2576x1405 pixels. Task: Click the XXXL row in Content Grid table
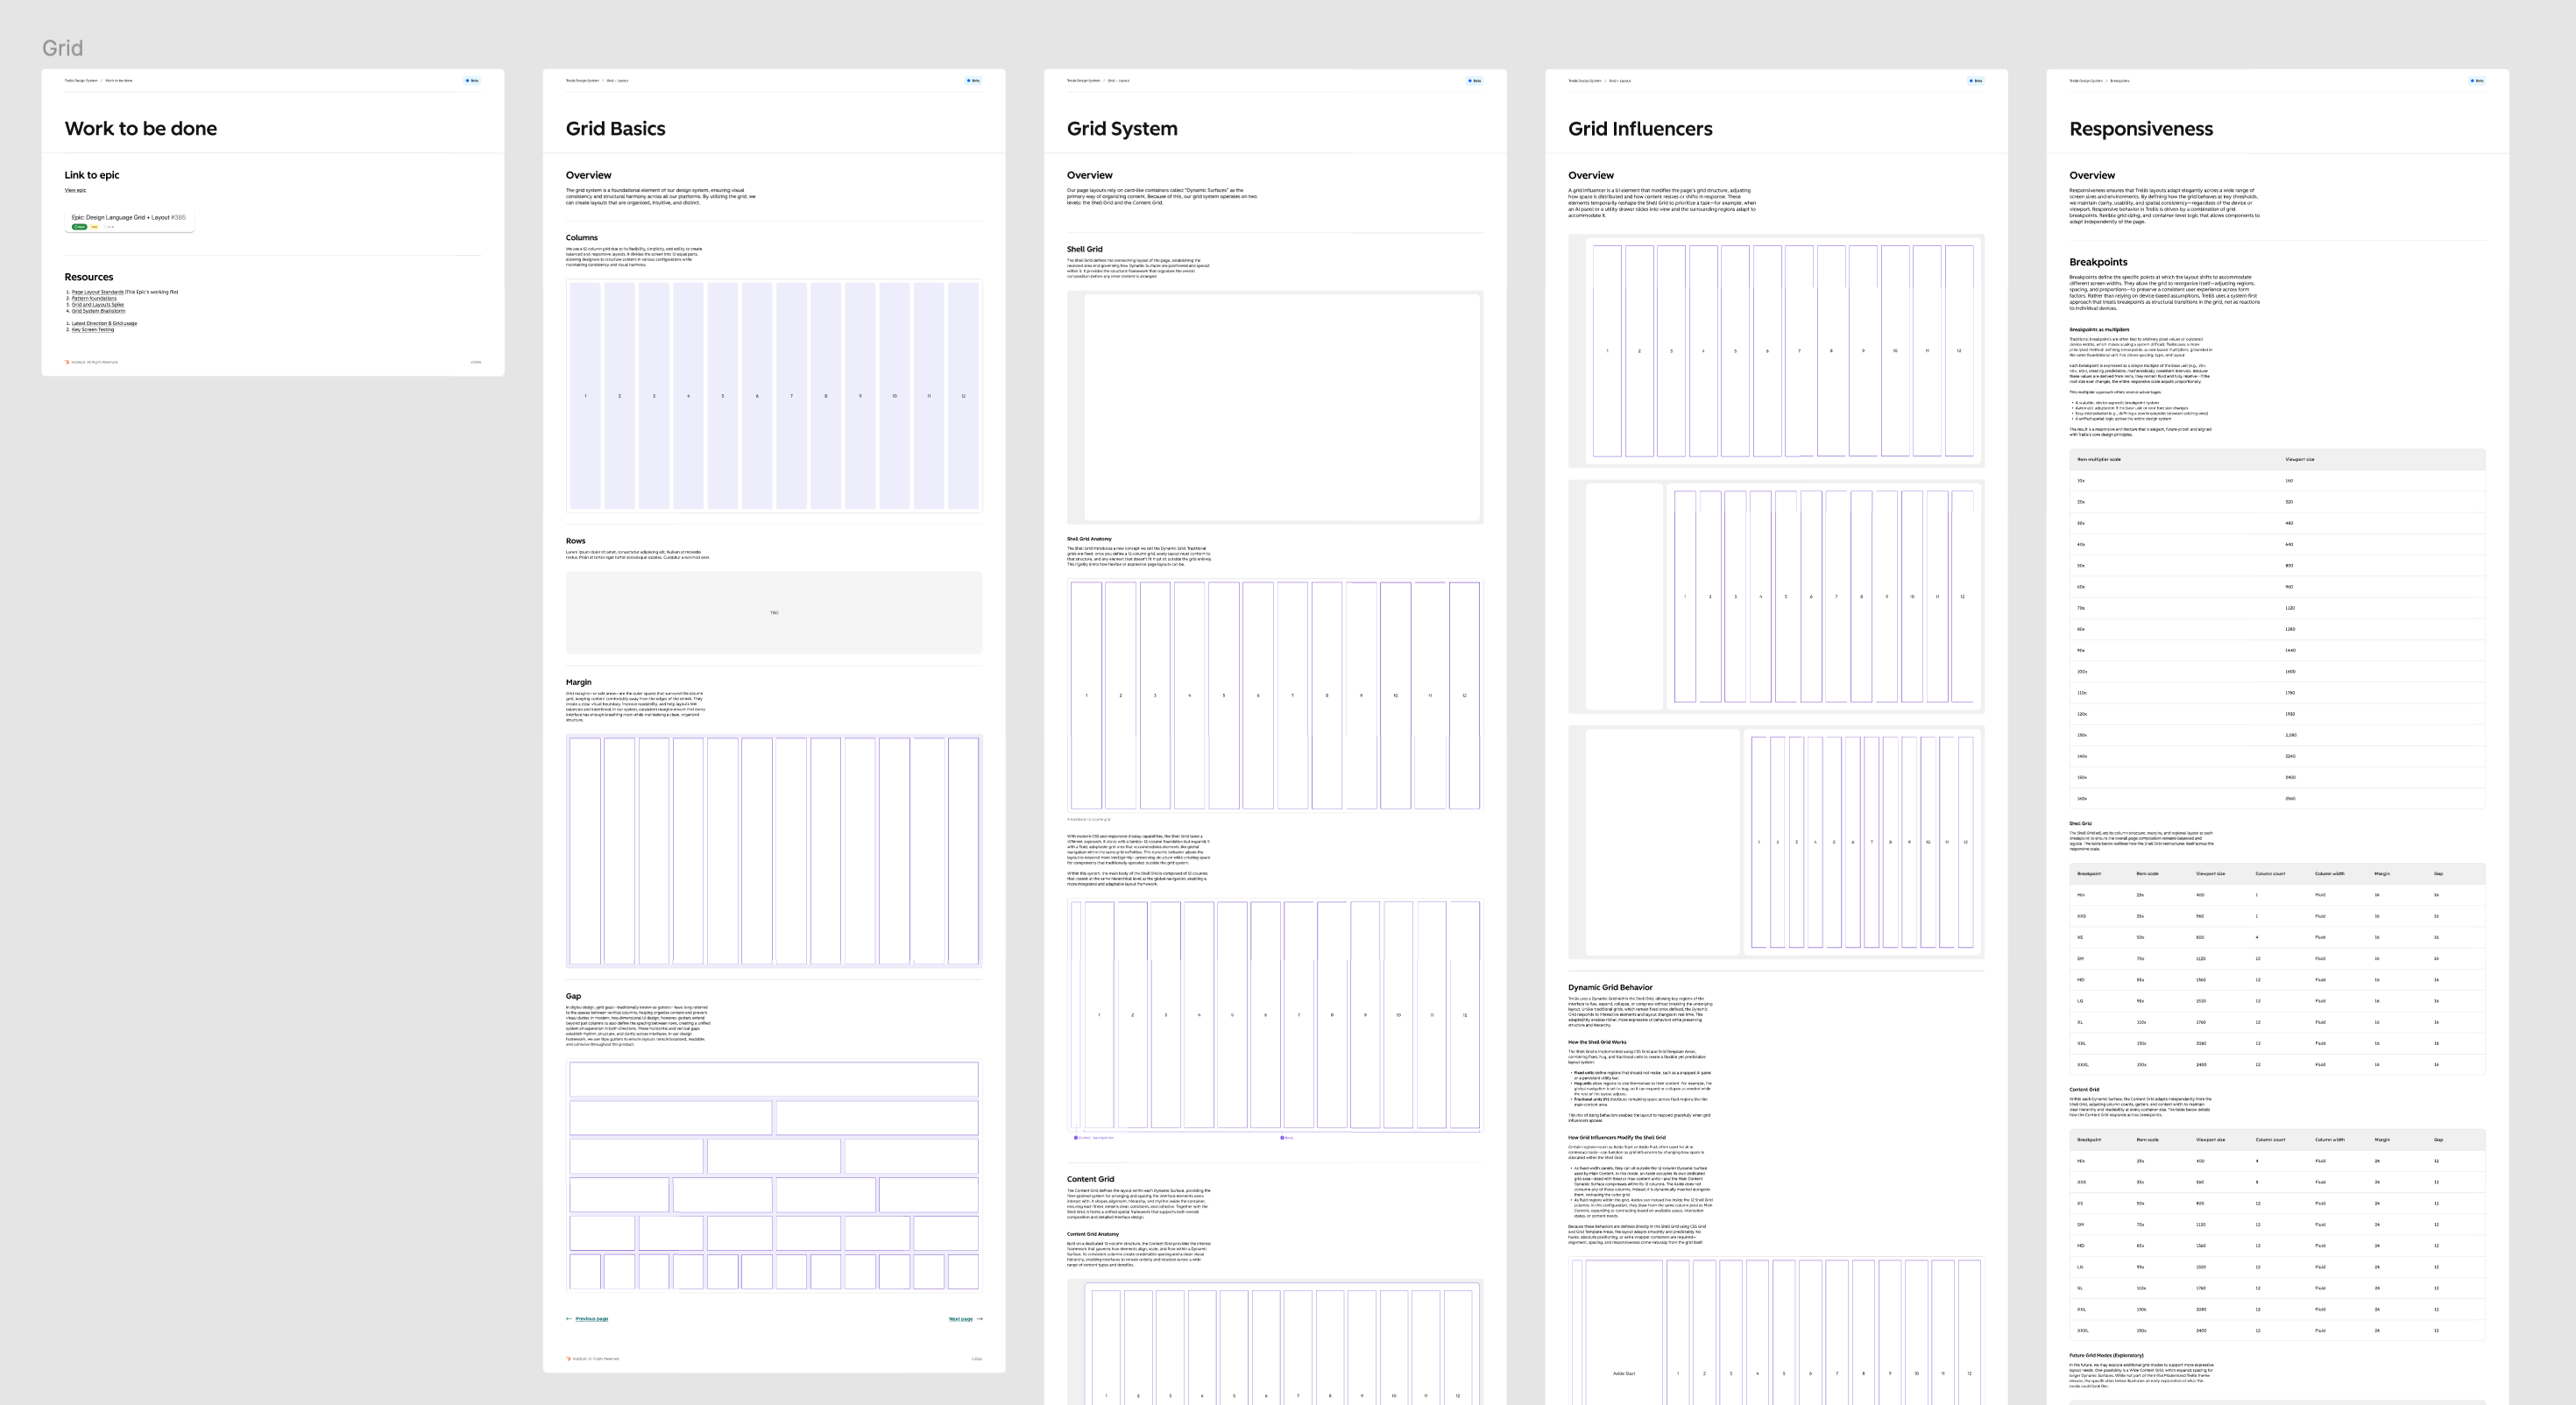[2277, 1331]
